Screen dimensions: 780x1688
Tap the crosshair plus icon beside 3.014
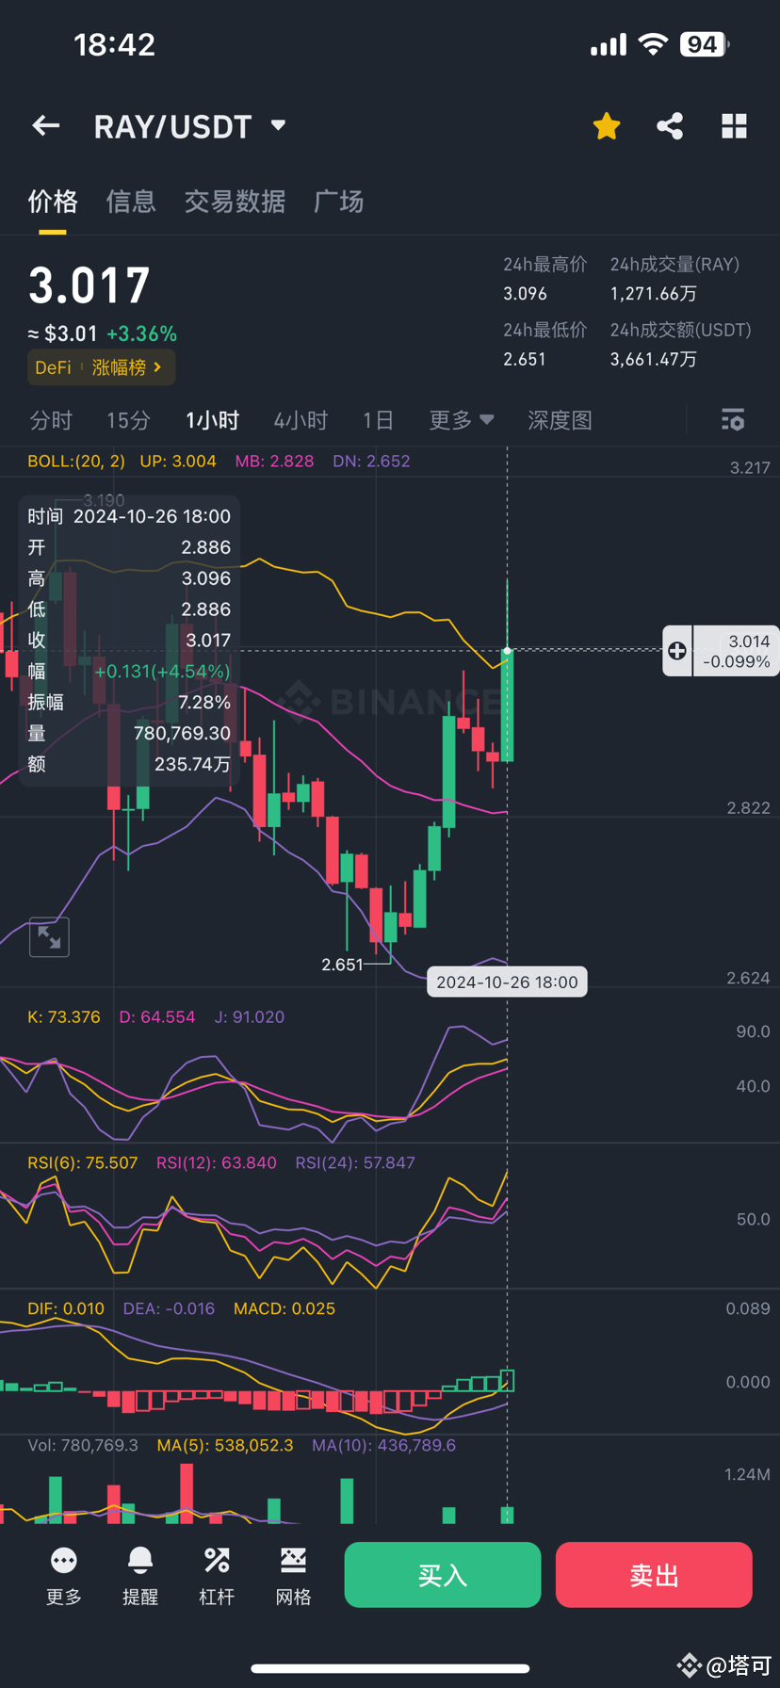[676, 651]
